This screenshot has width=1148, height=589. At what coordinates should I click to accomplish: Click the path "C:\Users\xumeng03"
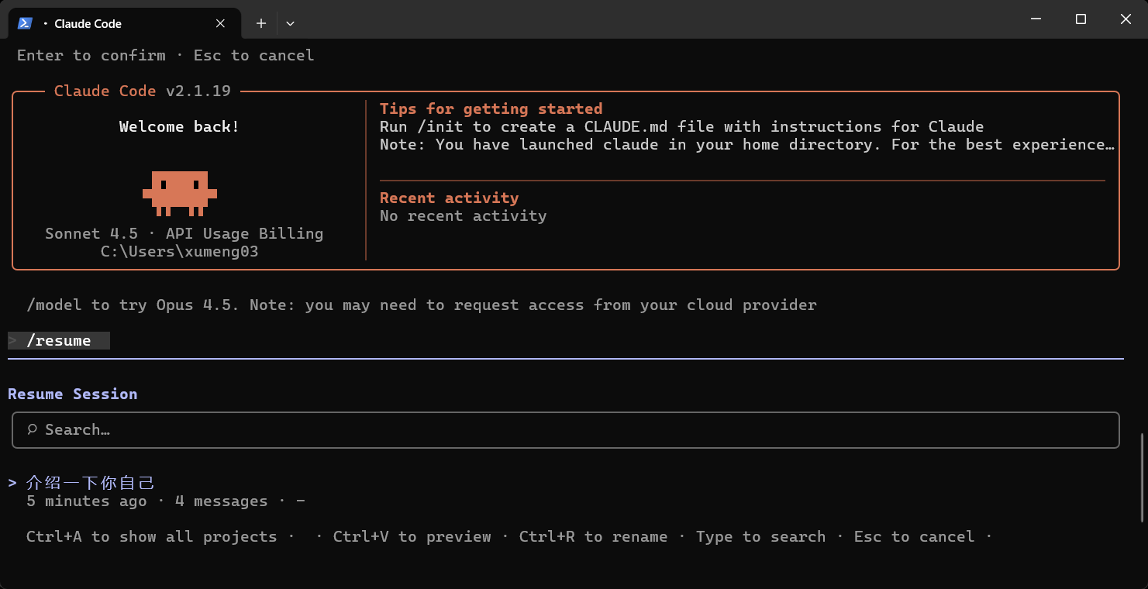tap(180, 252)
